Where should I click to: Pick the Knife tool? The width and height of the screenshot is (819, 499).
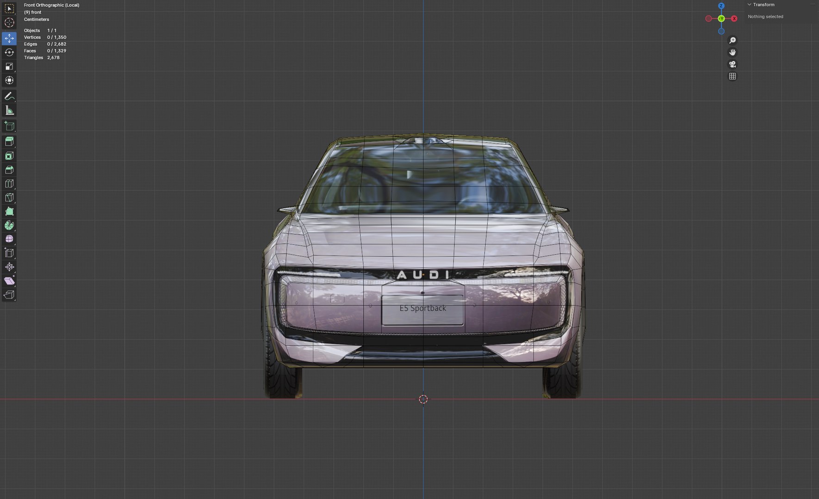click(9, 197)
